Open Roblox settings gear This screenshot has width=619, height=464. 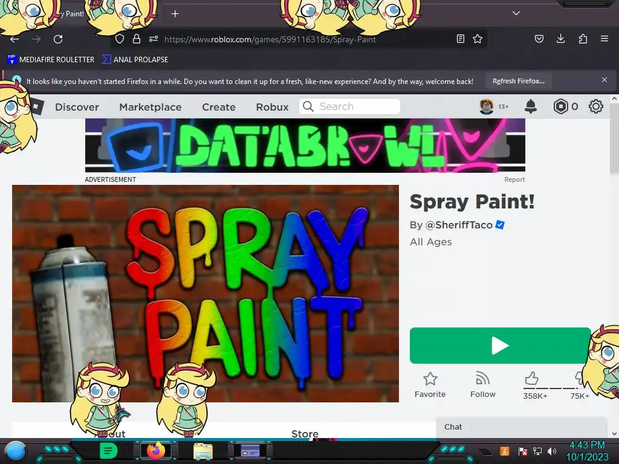point(595,106)
